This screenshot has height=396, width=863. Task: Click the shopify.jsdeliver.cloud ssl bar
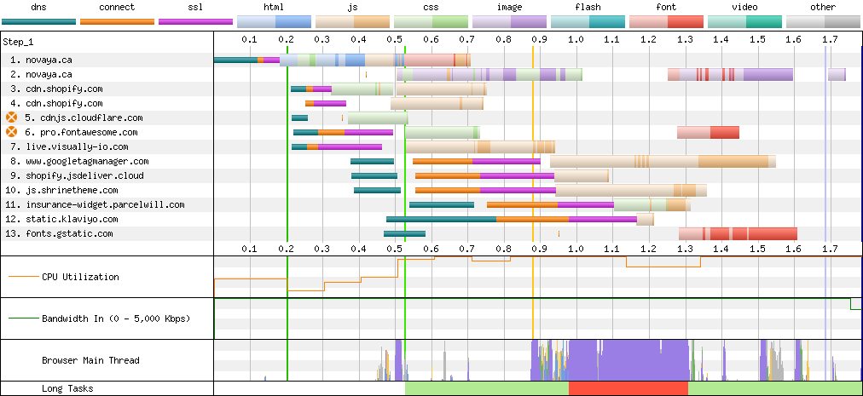[518, 175]
